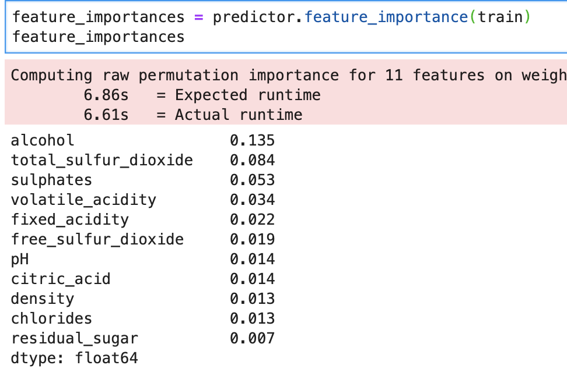The image size is (567, 390).
Task: Click the citric_acid row label
Action: pos(61,279)
